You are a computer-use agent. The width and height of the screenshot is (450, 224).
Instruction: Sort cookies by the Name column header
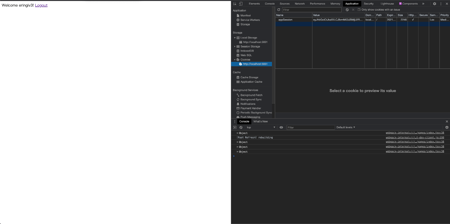(294, 15)
